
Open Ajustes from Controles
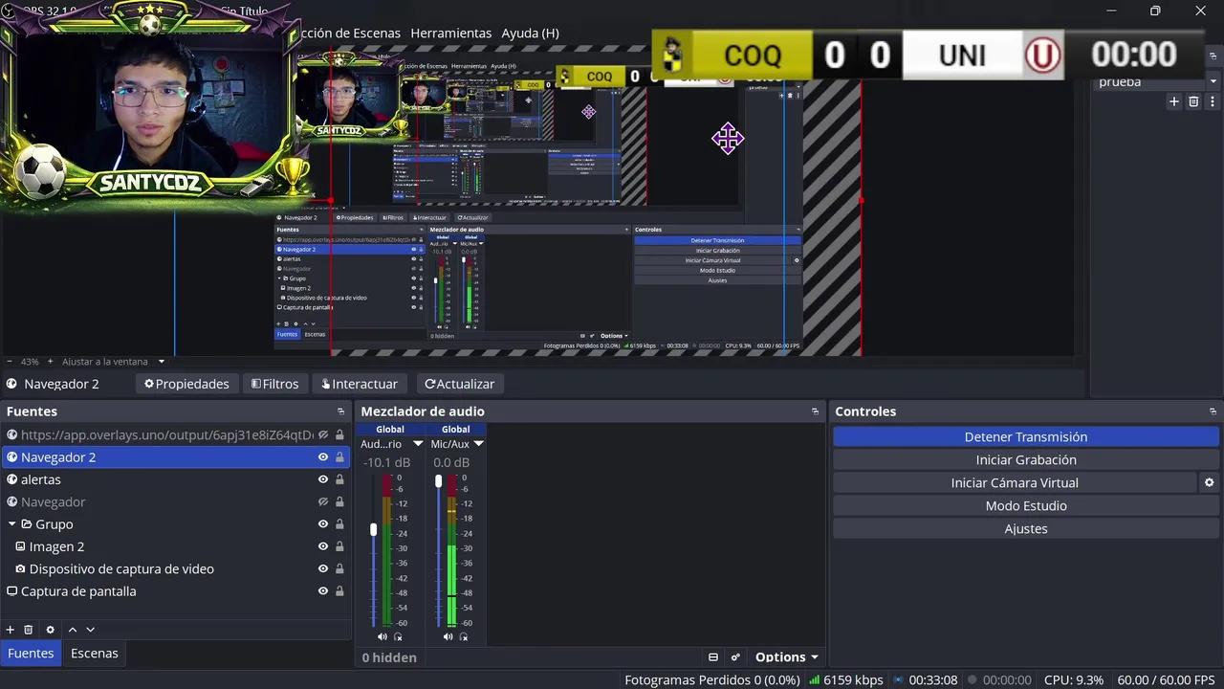coord(1026,529)
